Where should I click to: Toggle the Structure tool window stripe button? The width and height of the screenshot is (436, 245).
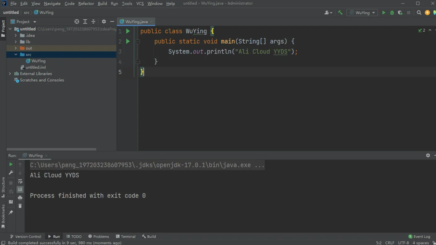pos(3,188)
